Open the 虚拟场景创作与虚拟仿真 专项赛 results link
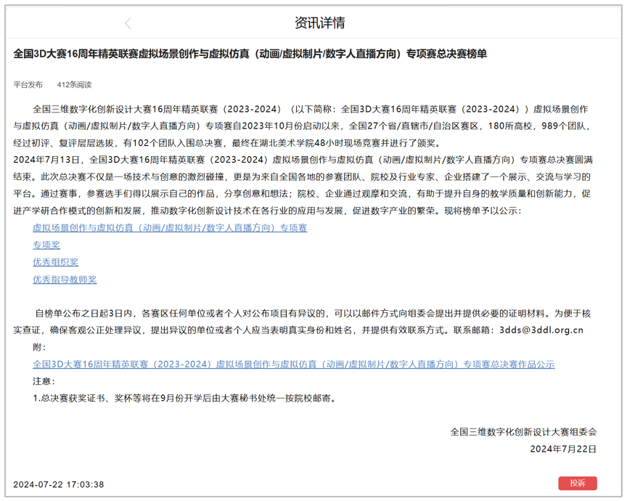This screenshot has height=501, width=627. [170, 228]
